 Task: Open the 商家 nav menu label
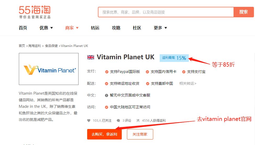pyautogui.click(x=69, y=28)
